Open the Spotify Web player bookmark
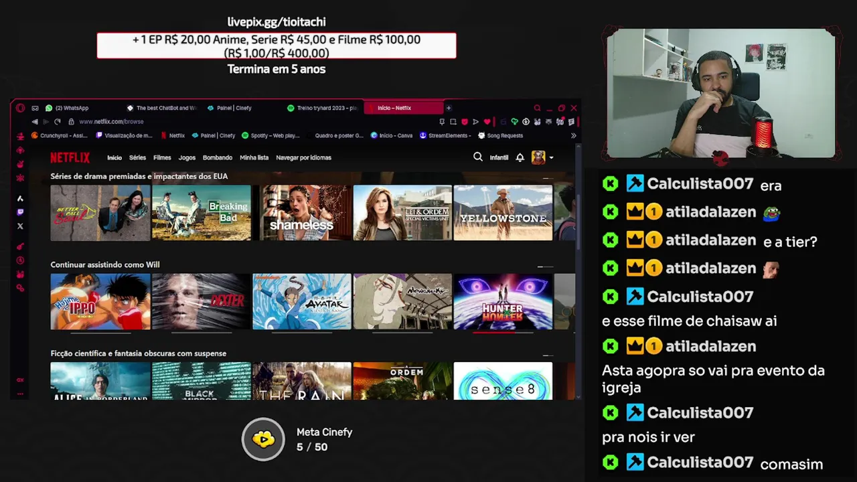The image size is (857, 482). (270, 135)
